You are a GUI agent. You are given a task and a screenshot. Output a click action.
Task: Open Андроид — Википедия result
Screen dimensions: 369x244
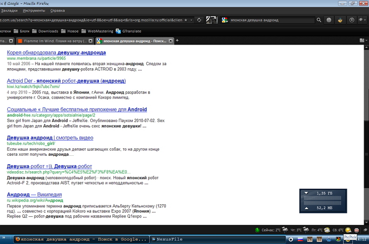[x=34, y=195]
